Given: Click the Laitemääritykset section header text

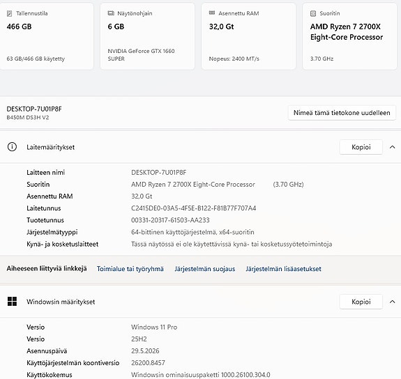Looking at the screenshot, I should [51, 147].
